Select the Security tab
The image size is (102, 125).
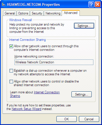pyautogui.click(x=37, y=13)
